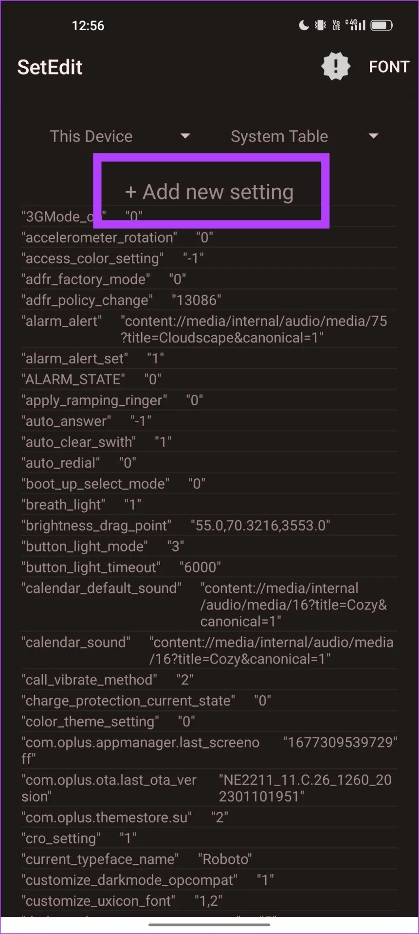Tap the VoLTE status icon
Image resolution: width=419 pixels, height=934 pixels.
point(336,25)
